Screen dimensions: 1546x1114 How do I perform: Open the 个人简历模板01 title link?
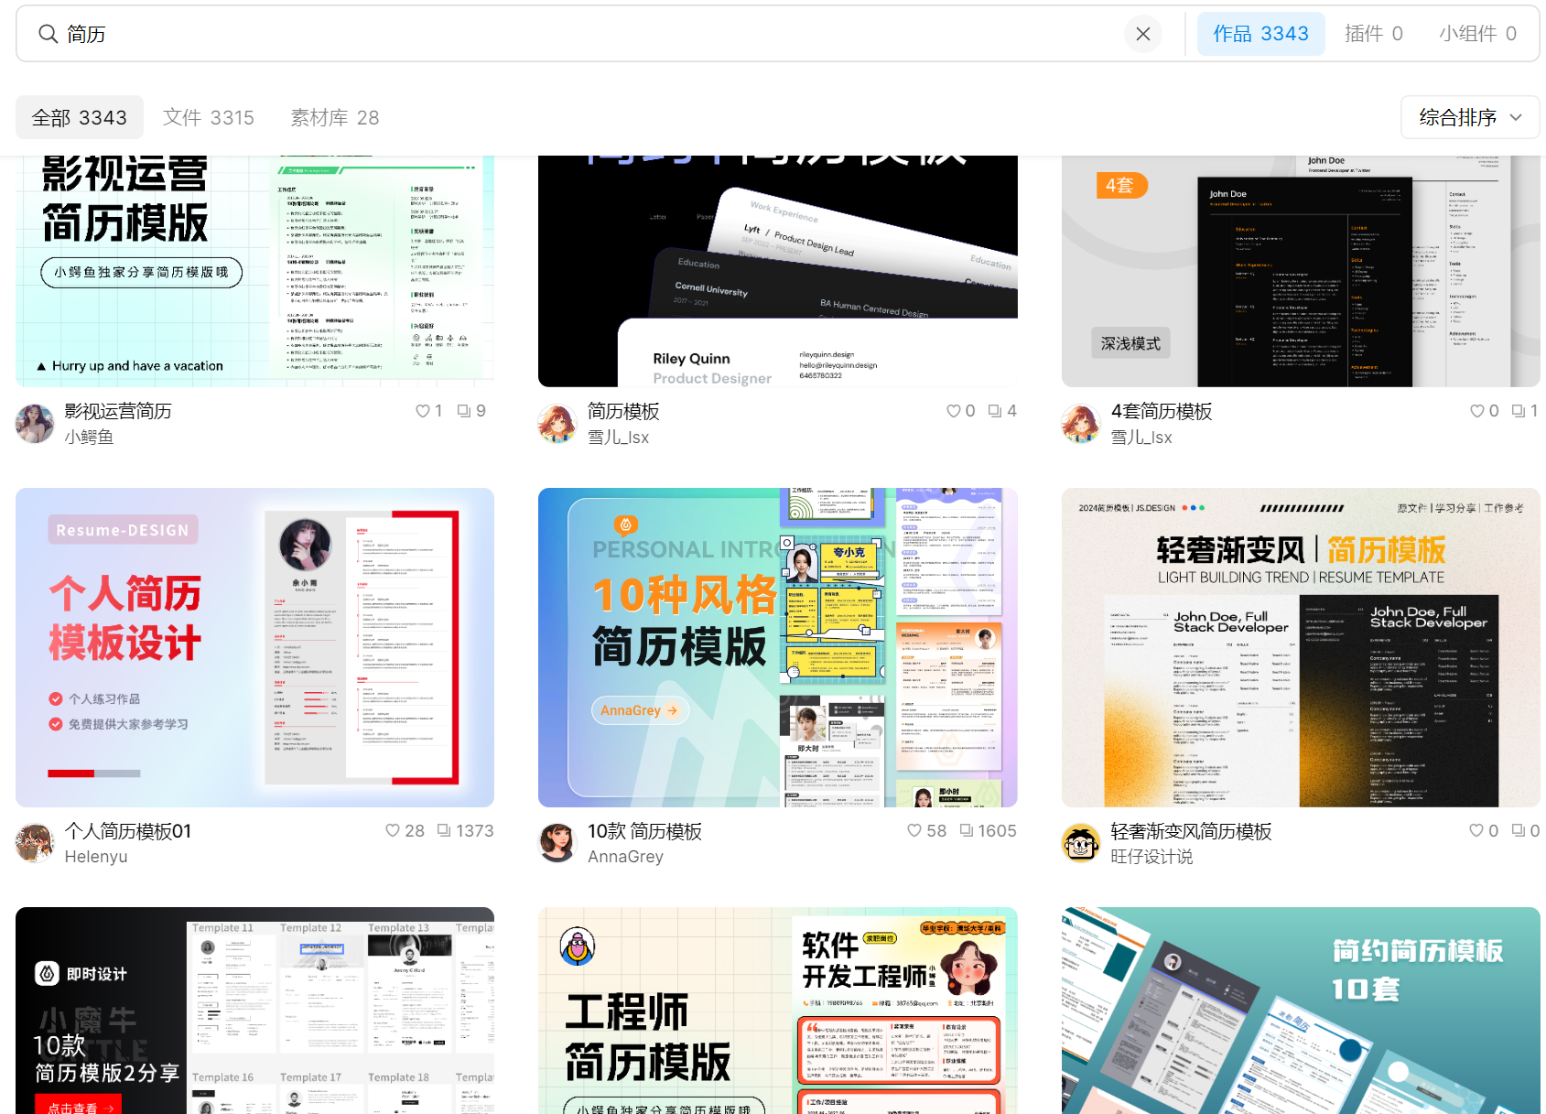click(x=128, y=831)
